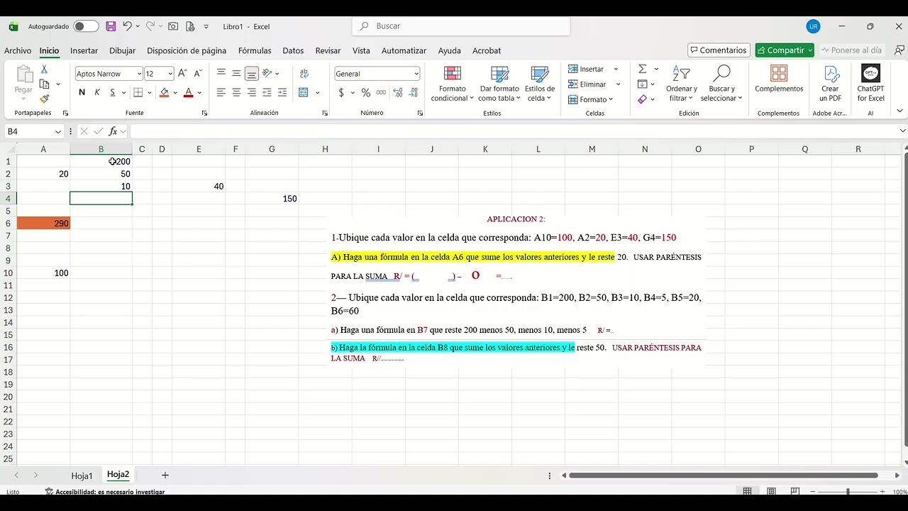Expand Dar formato como tabla menu
Image resolution: width=908 pixels, height=511 pixels.
499,84
